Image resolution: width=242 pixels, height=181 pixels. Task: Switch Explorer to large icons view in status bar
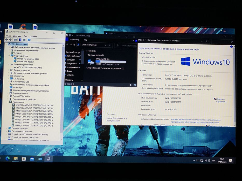[x=135, y=85]
